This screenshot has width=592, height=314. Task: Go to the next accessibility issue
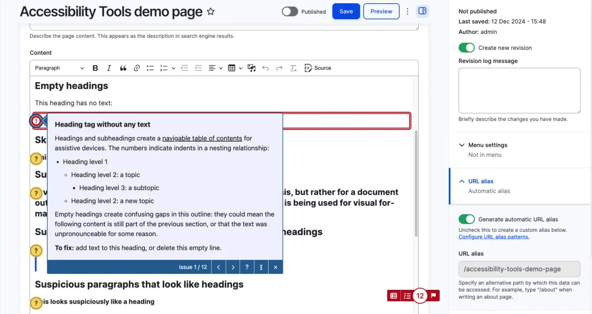[233, 267]
